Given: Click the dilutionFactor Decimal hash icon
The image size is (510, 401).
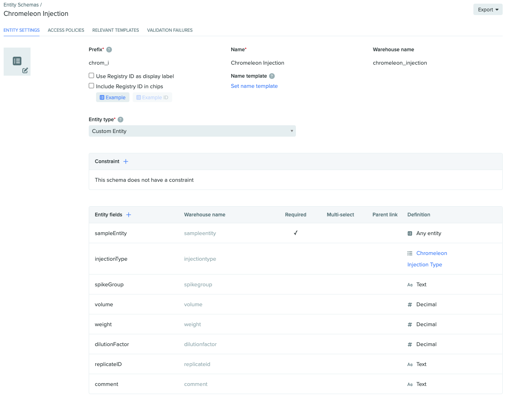Looking at the screenshot, I should pyautogui.click(x=410, y=344).
